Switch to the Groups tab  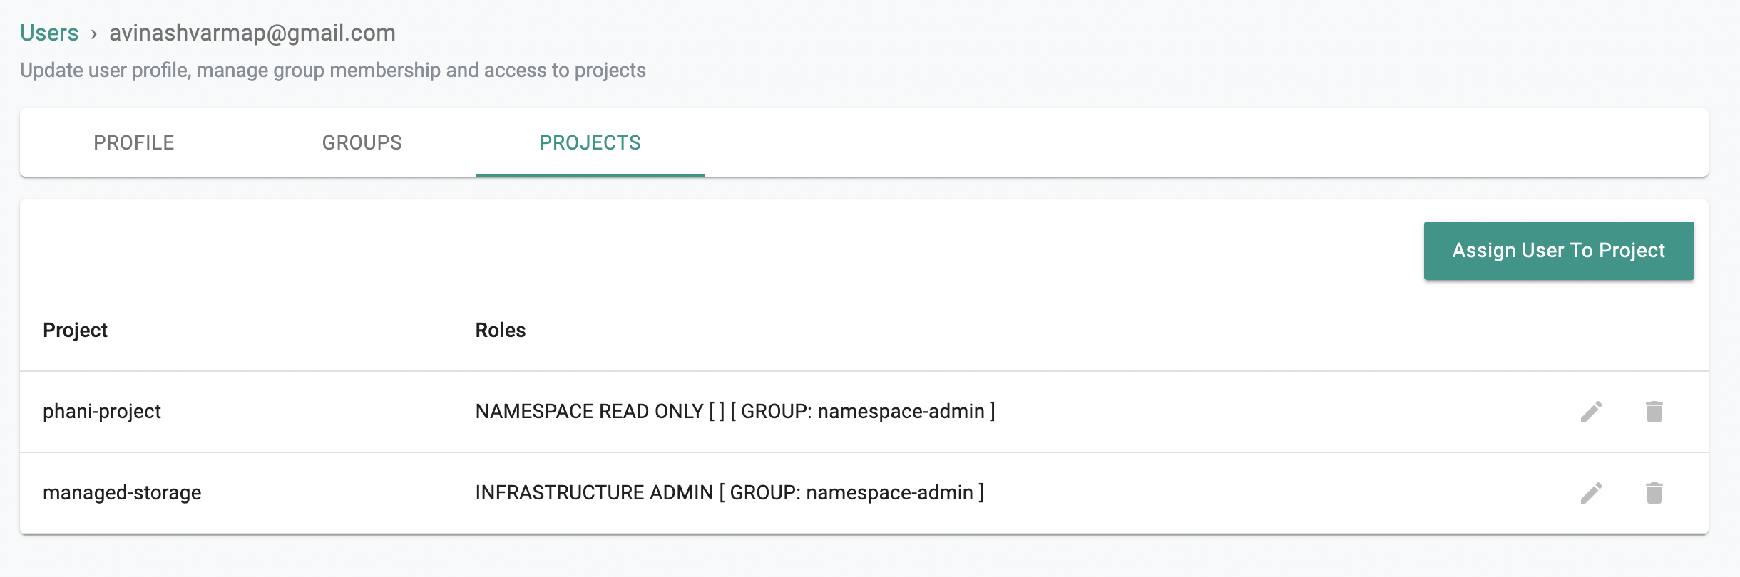click(x=362, y=142)
